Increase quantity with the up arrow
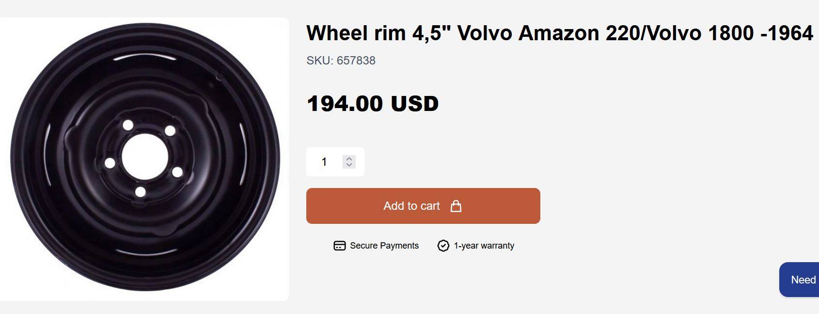 point(349,158)
